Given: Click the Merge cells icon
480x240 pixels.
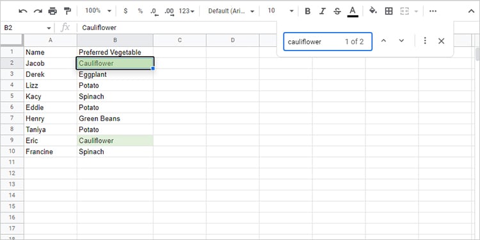Looking at the screenshot, I should pos(404,12).
